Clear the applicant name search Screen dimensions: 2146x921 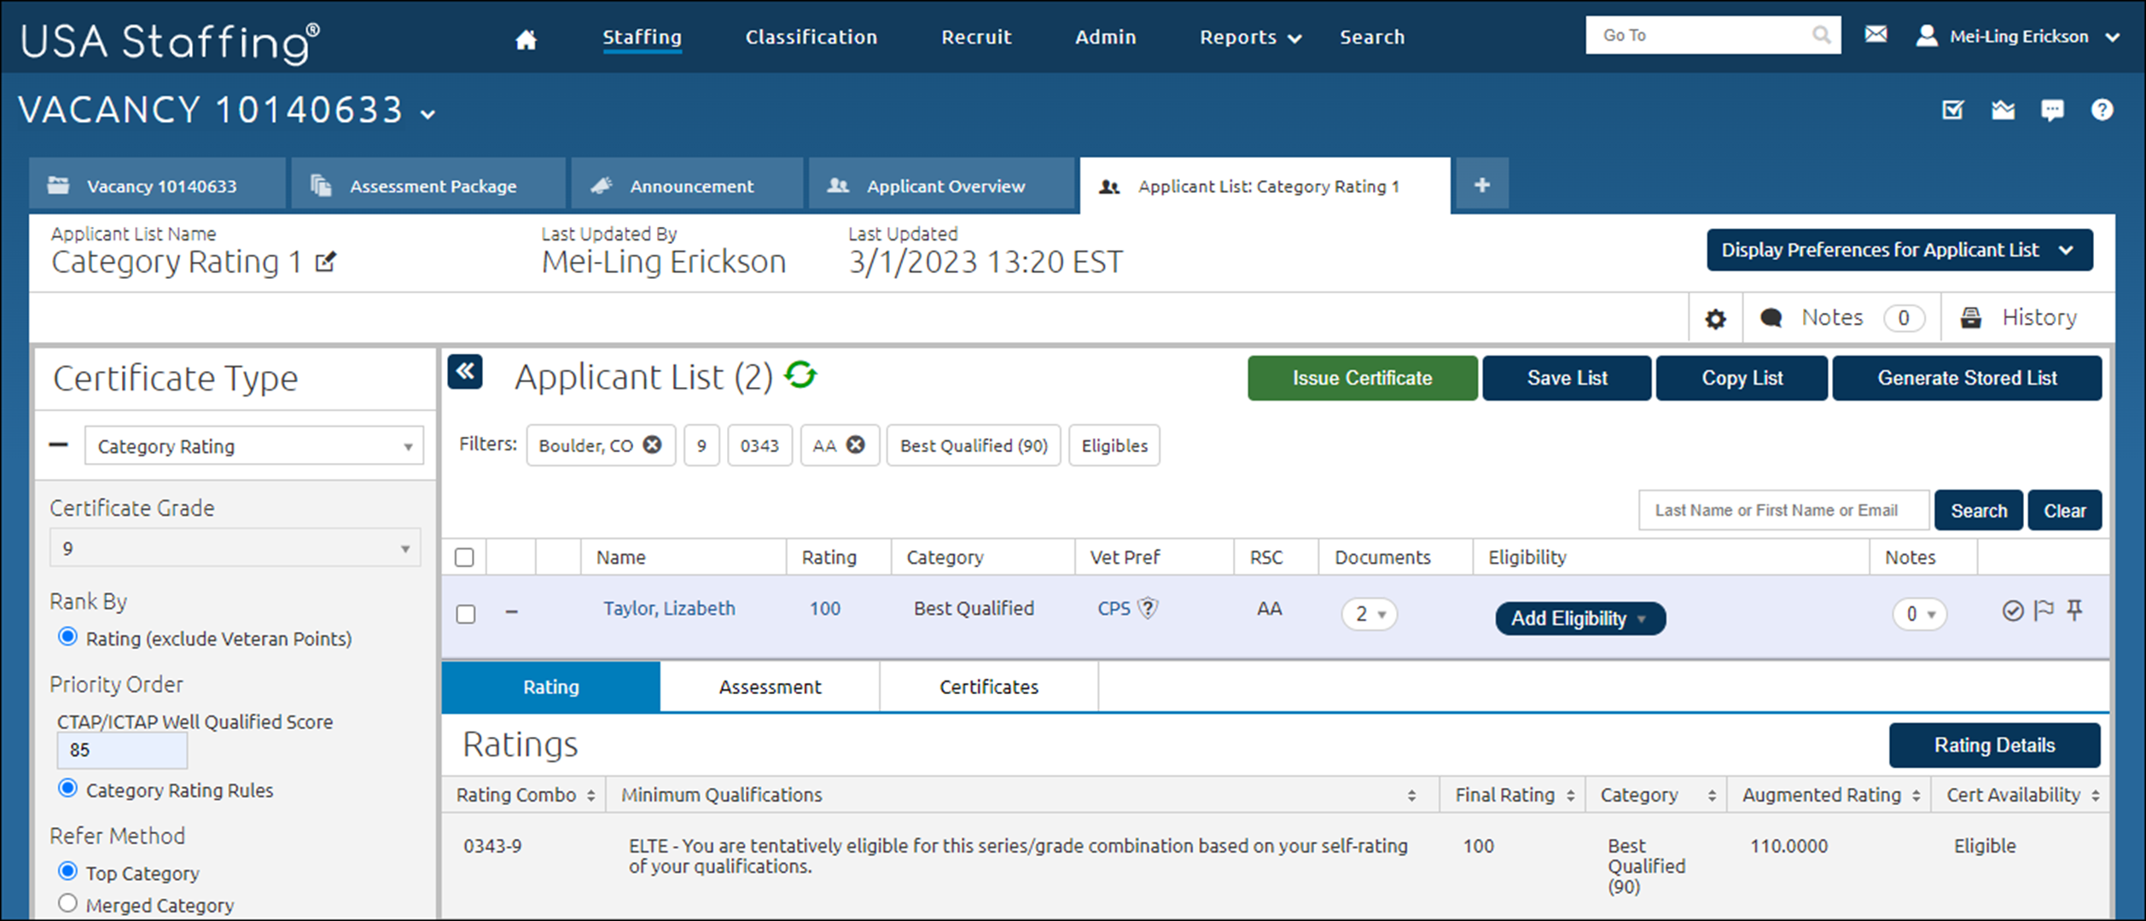[2064, 511]
